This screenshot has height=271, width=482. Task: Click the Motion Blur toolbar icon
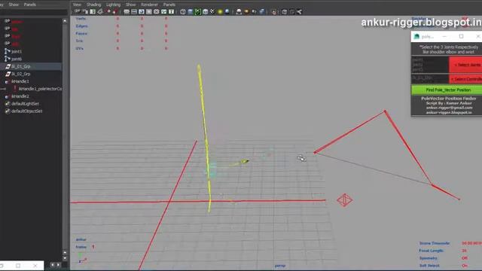(x=246, y=12)
